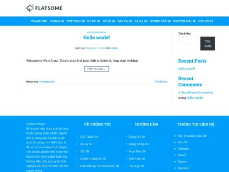Click the Flatsome logo icon
229x172 pixels.
(x=30, y=8)
